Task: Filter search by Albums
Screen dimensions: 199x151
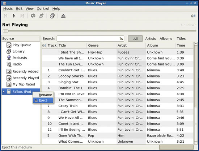Action: [x=166, y=39]
